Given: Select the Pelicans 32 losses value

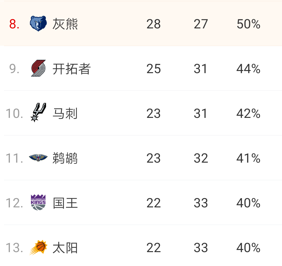Looking at the screenshot, I should [x=201, y=158].
